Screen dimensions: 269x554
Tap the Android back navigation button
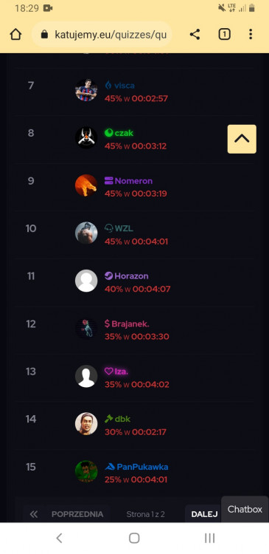click(x=59, y=538)
